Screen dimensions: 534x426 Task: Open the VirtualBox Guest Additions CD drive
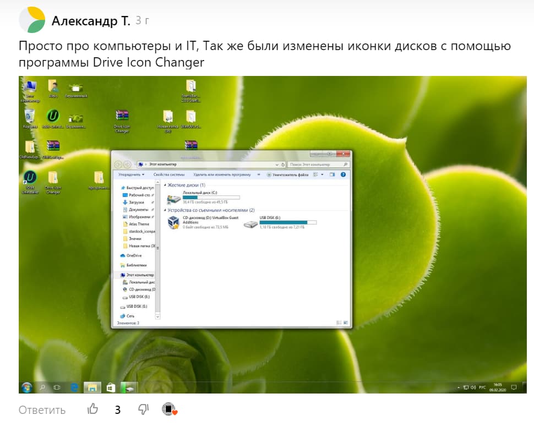click(x=174, y=223)
